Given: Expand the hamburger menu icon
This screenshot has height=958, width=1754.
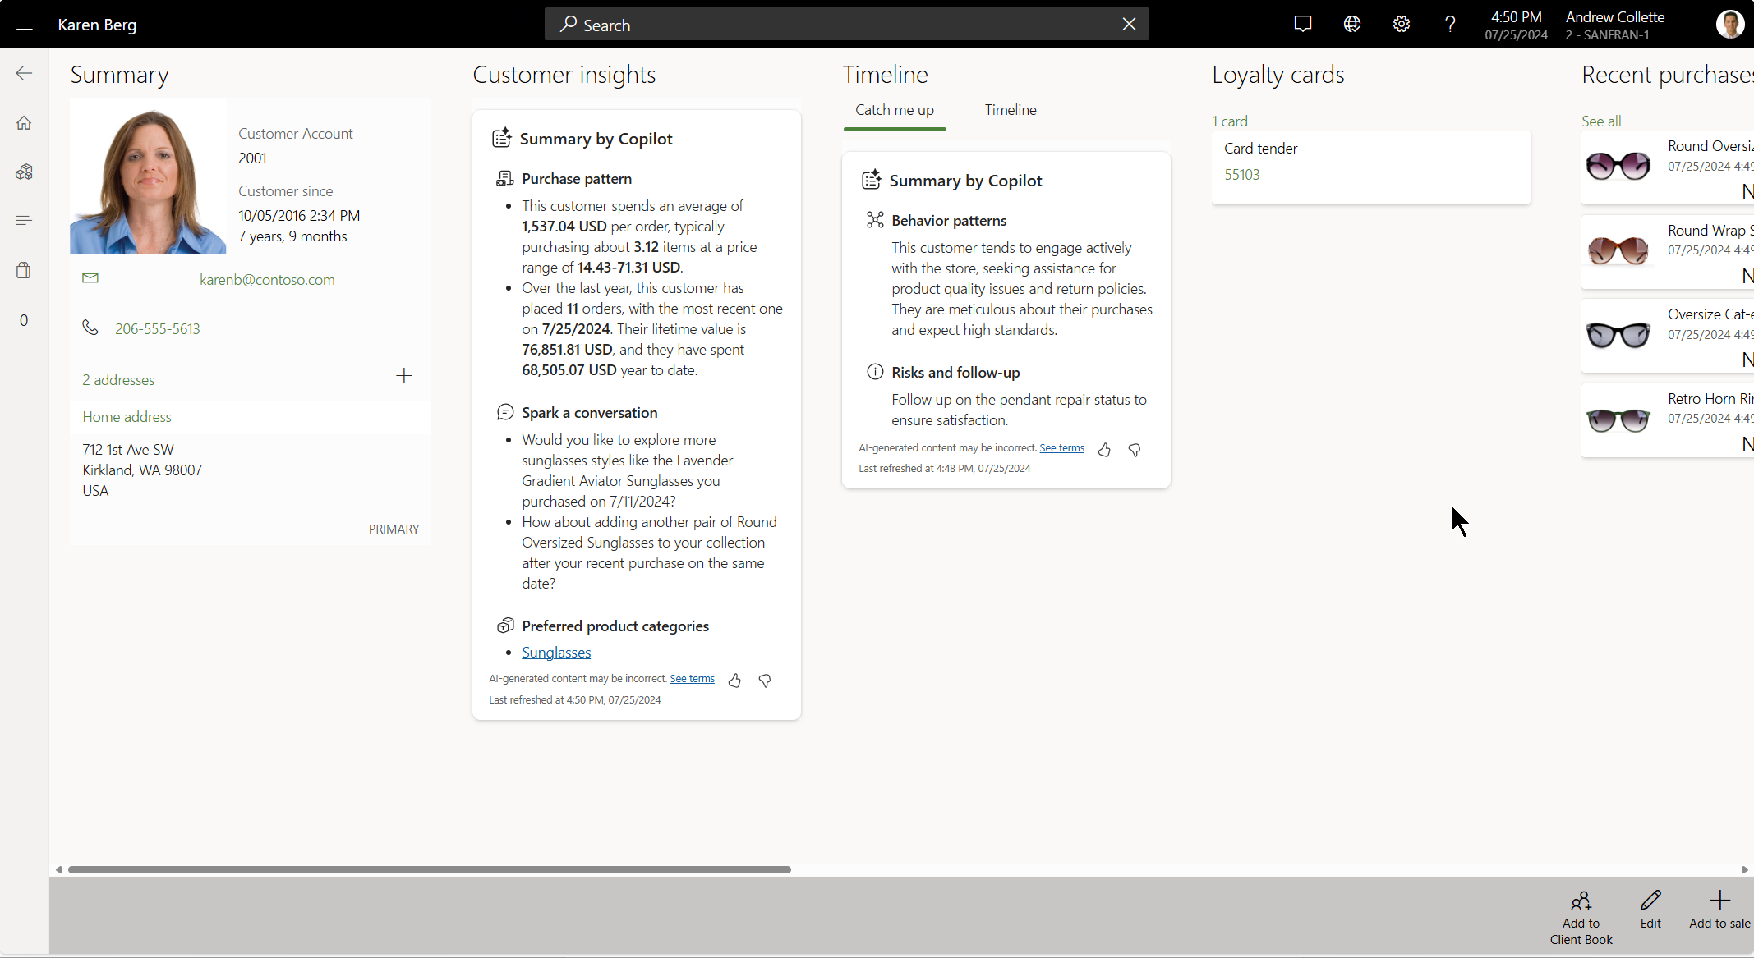Looking at the screenshot, I should [25, 24].
